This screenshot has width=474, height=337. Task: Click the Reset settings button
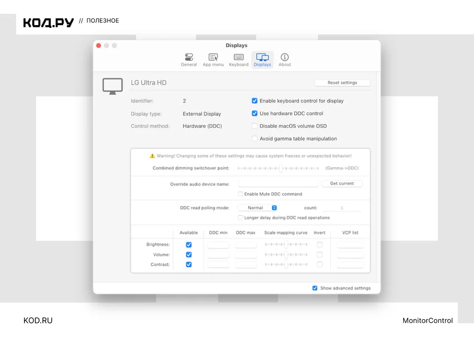(x=342, y=83)
